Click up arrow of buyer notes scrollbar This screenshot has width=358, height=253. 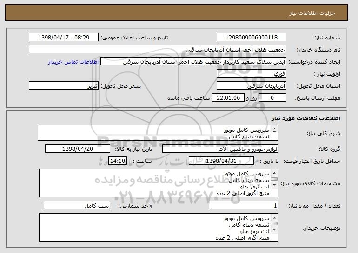coord(274,218)
